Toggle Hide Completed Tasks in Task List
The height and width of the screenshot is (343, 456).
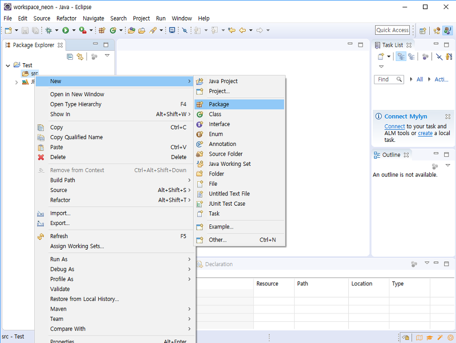[x=439, y=56]
